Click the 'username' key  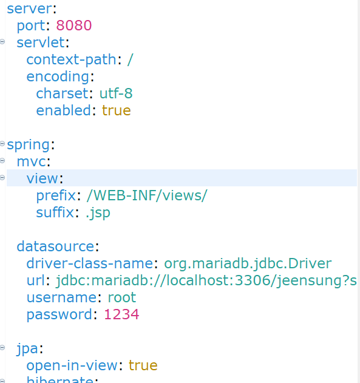61,298
